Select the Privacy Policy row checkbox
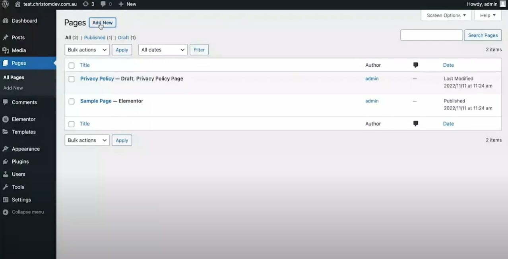The image size is (508, 259). (x=72, y=79)
